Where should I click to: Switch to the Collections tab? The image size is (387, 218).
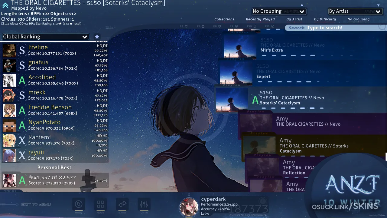(x=224, y=19)
